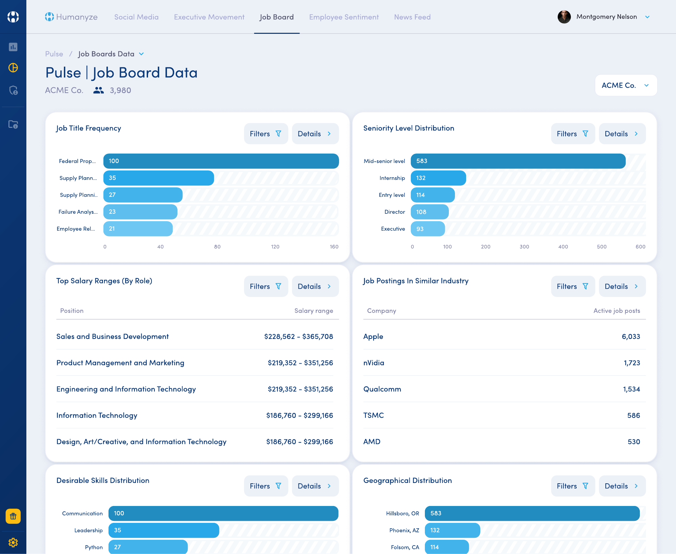Image resolution: width=676 pixels, height=554 pixels.
Task: Open Details for Top Salary Ranges
Action: (315, 286)
